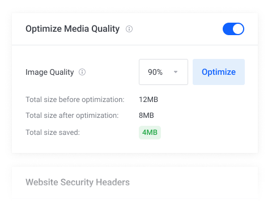
Task: Click the Website Security Headers heading
Action: click(x=78, y=182)
